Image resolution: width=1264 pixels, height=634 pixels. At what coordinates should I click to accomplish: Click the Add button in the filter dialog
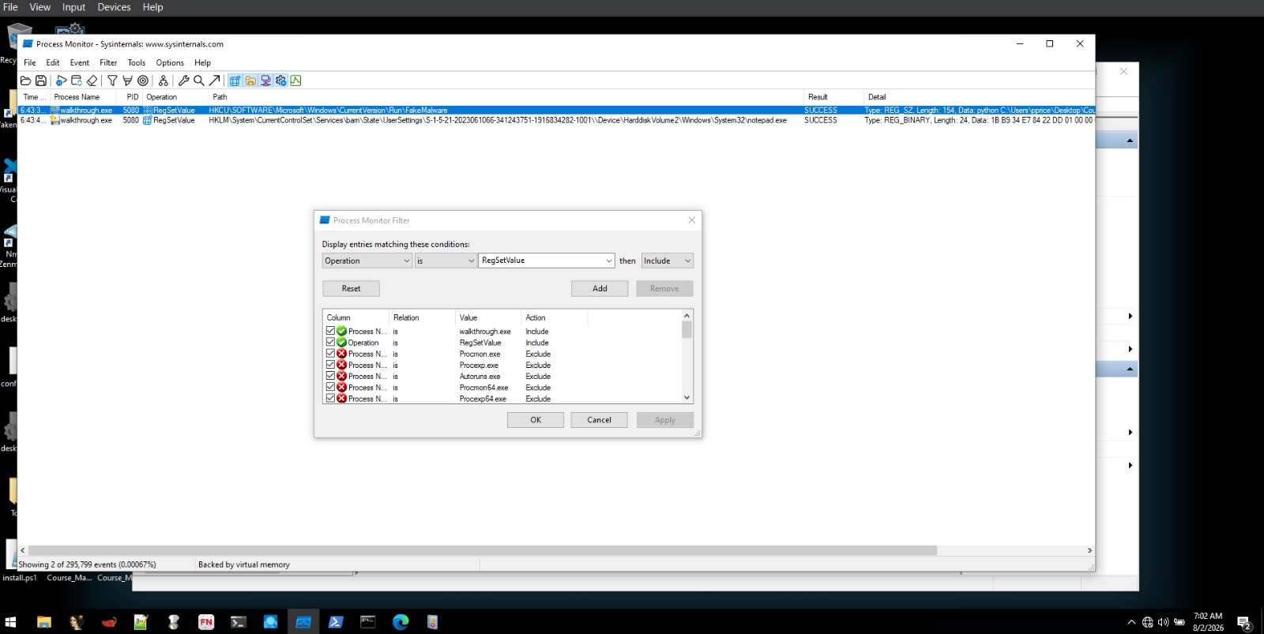[600, 288]
